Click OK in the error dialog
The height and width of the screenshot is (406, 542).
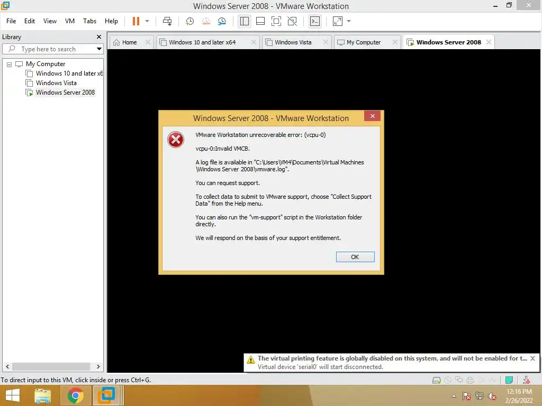(355, 257)
